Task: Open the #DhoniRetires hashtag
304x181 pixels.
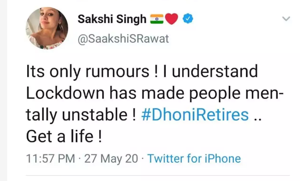Action: click(x=195, y=114)
